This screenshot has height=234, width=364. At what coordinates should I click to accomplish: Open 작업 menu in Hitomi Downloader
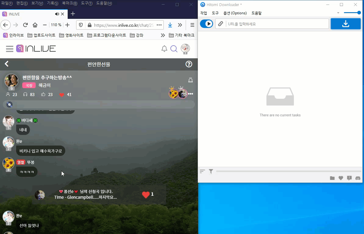pyautogui.click(x=204, y=13)
